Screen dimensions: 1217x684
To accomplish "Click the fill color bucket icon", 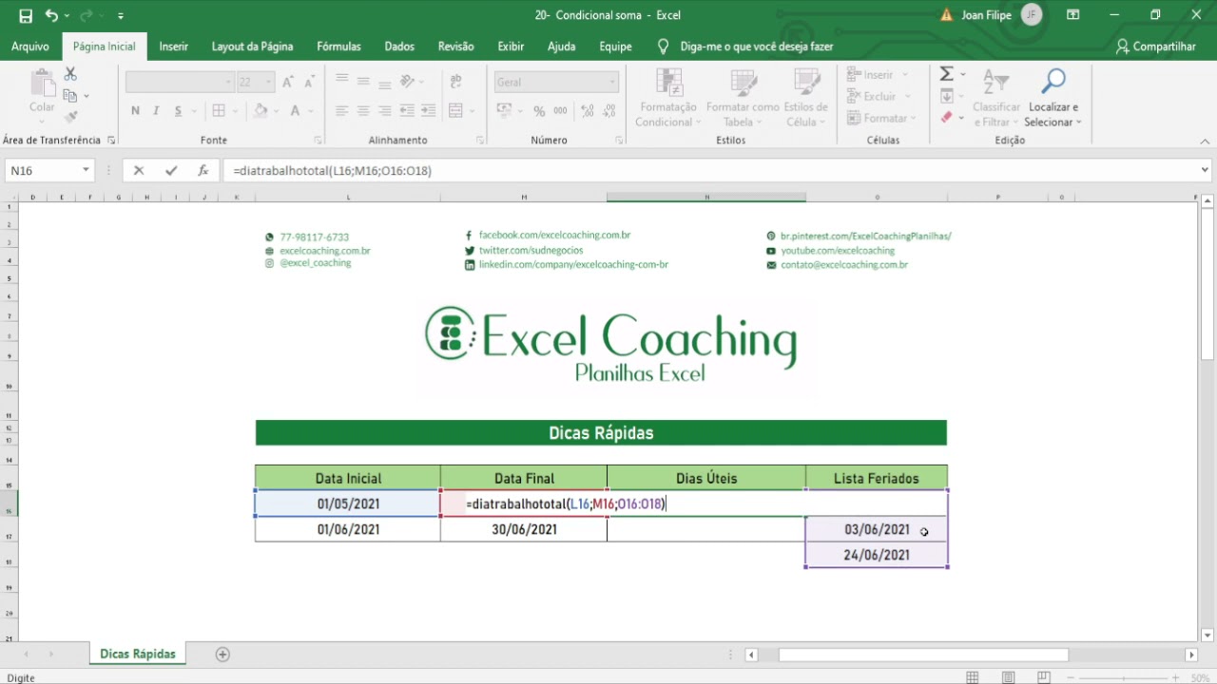I will coord(261,111).
